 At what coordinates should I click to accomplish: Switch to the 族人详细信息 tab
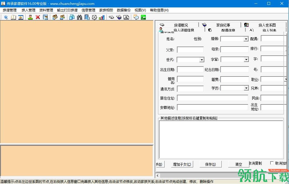181,30
